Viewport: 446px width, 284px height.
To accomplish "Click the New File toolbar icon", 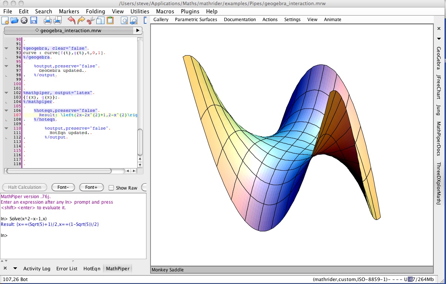I will click(5, 20).
